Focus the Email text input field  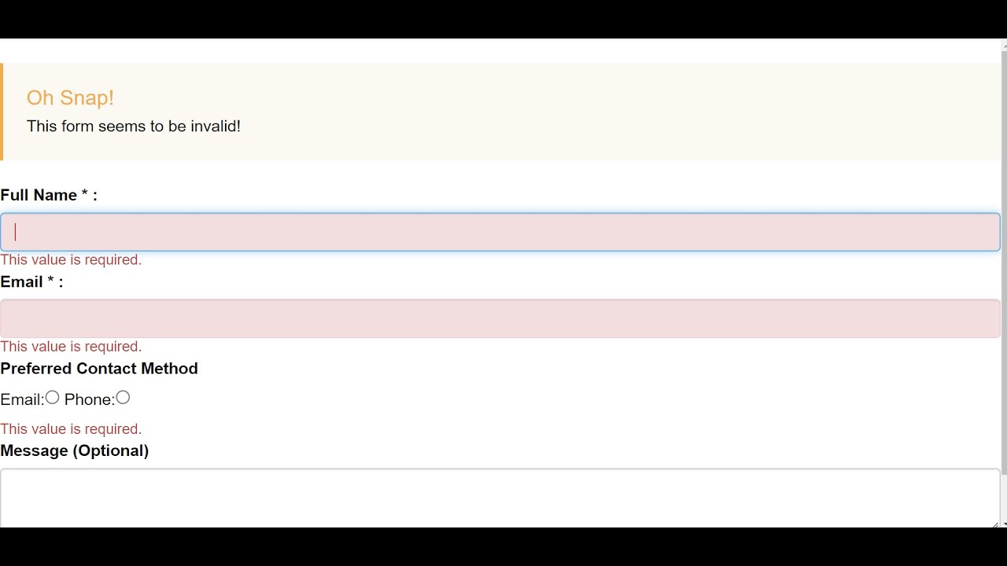click(x=500, y=318)
